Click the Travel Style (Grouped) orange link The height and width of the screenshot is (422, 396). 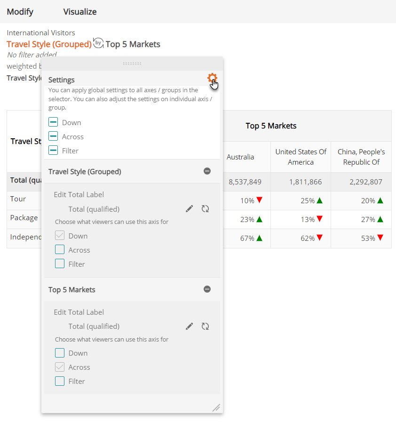[49, 44]
